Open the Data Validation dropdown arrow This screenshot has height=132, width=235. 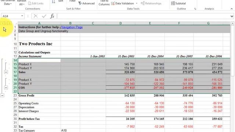[x=137, y=3]
